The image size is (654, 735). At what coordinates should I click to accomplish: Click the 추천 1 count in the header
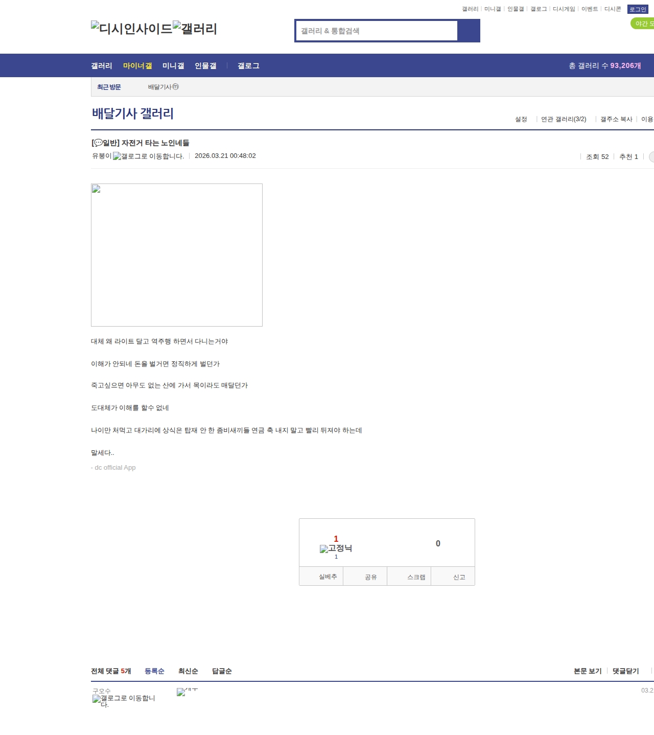click(x=628, y=157)
